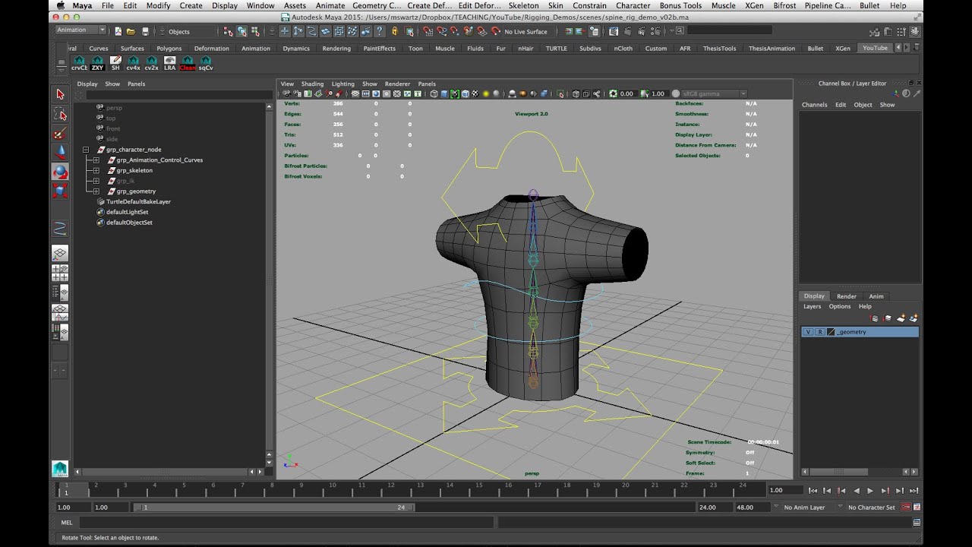The width and height of the screenshot is (972, 547).
Task: Click _geometry layer color swatch
Action: 831,332
